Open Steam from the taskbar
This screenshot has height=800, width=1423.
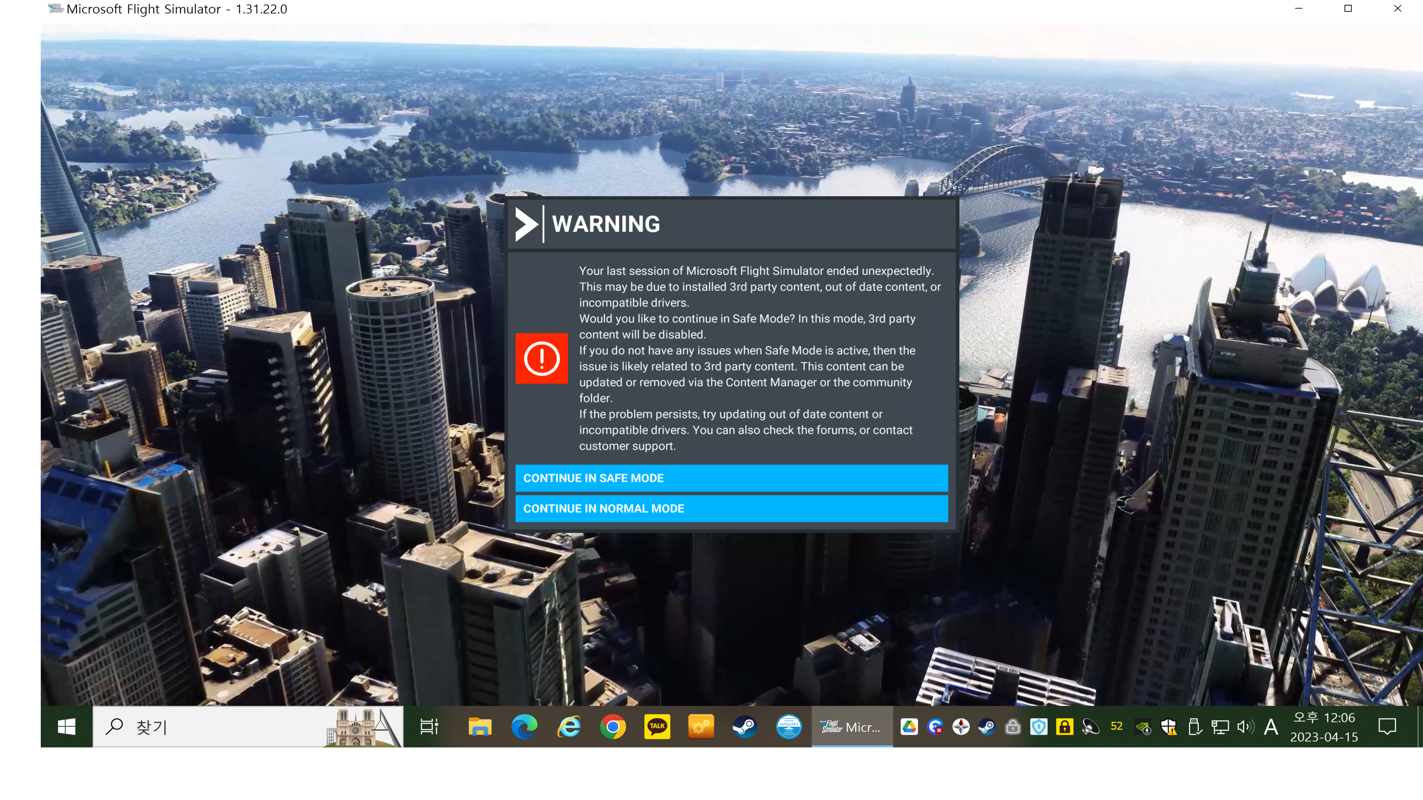pos(744,727)
